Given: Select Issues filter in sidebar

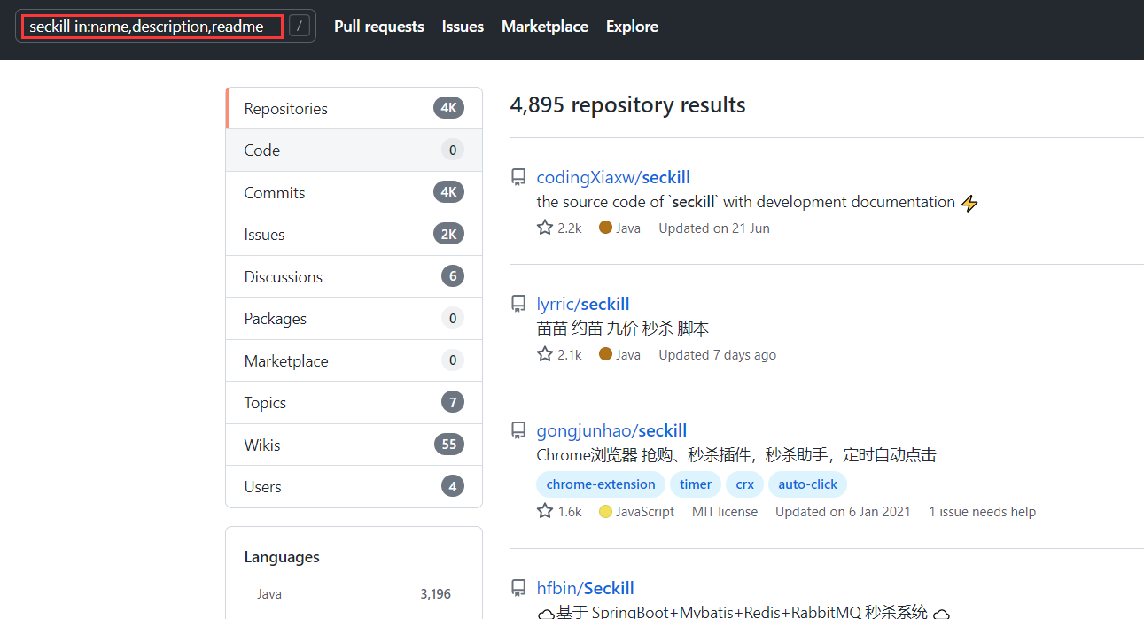Looking at the screenshot, I should click(354, 235).
